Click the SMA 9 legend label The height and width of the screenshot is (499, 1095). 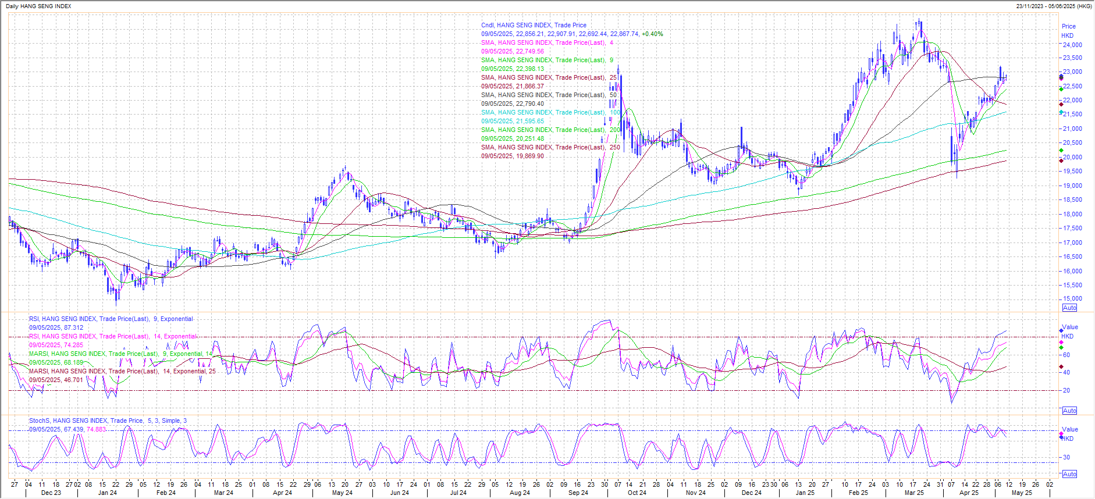547,60
